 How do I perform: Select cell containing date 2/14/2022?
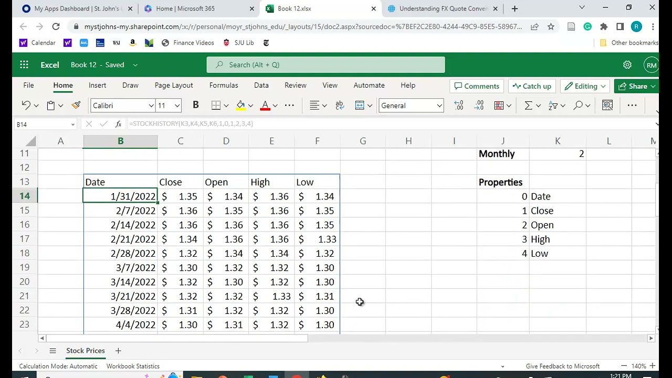coord(120,225)
